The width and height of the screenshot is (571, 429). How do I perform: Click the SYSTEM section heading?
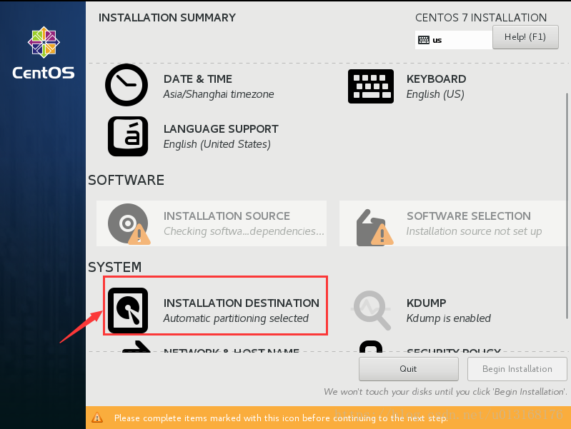[115, 267]
